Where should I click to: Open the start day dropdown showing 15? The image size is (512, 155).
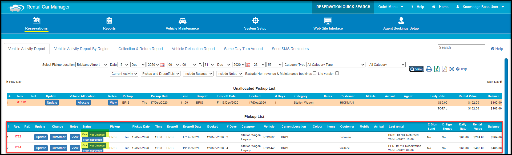123,65
